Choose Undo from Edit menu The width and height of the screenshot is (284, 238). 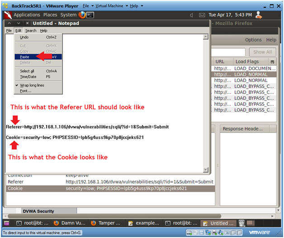tap(38, 37)
